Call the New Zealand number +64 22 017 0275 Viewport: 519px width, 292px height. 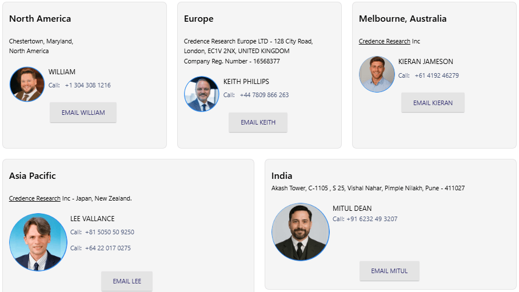pos(107,248)
